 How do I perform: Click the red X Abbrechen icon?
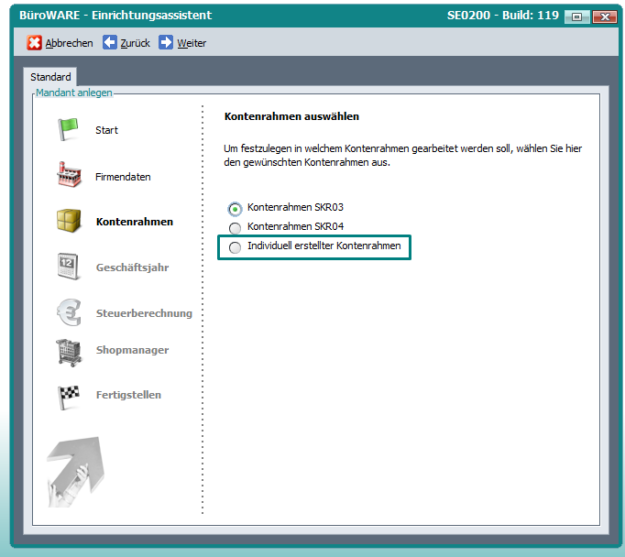tap(34, 43)
